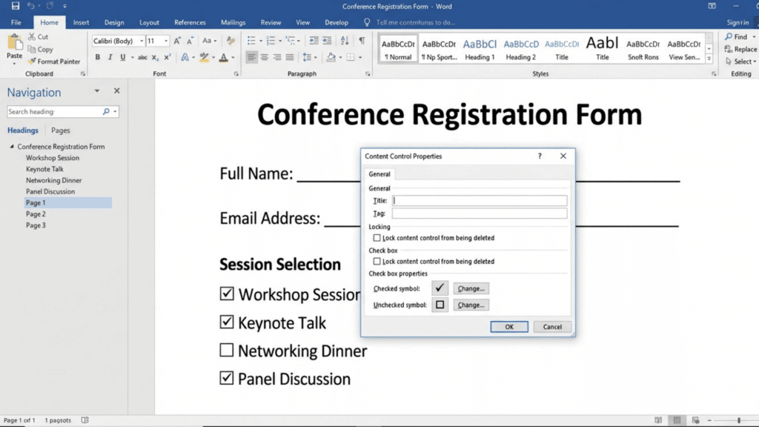The width and height of the screenshot is (759, 427).
Task: Type in the Title input field
Action: [x=480, y=200]
